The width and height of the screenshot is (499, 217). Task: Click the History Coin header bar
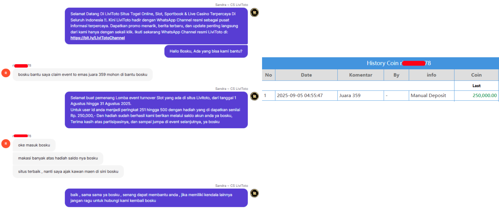380,63
